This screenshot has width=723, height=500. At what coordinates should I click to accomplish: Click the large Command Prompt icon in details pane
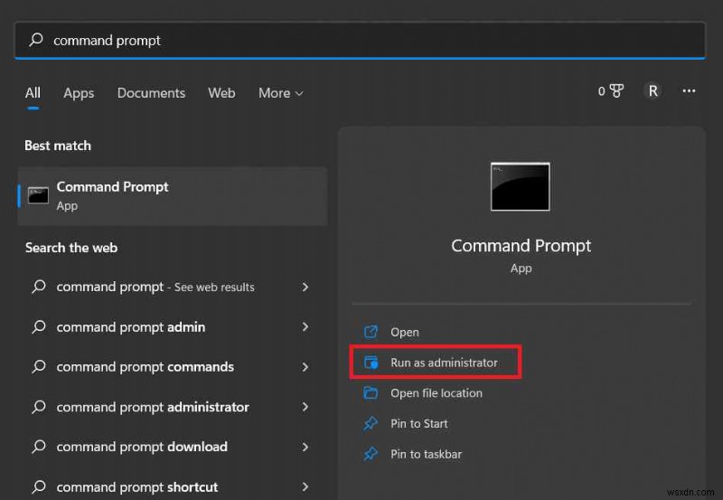520,186
